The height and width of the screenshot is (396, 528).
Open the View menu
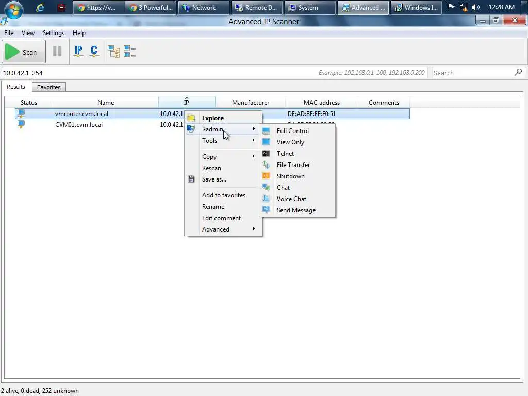28,32
